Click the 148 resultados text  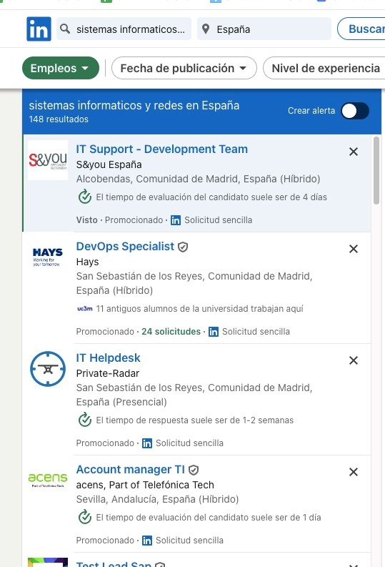[59, 119]
